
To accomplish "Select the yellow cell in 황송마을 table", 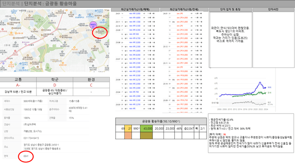I will pyautogui.click(x=128, y=129).
